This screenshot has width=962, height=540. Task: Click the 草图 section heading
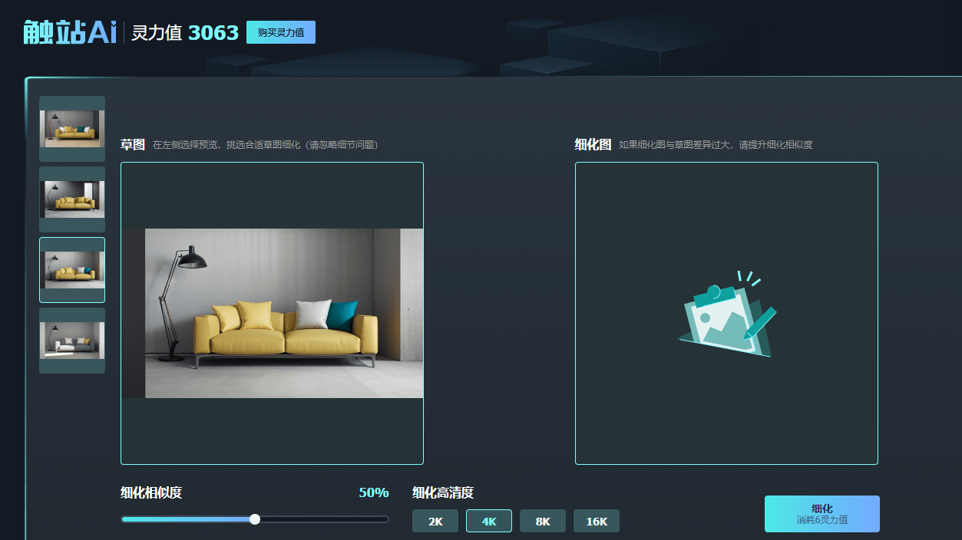pyautogui.click(x=132, y=145)
